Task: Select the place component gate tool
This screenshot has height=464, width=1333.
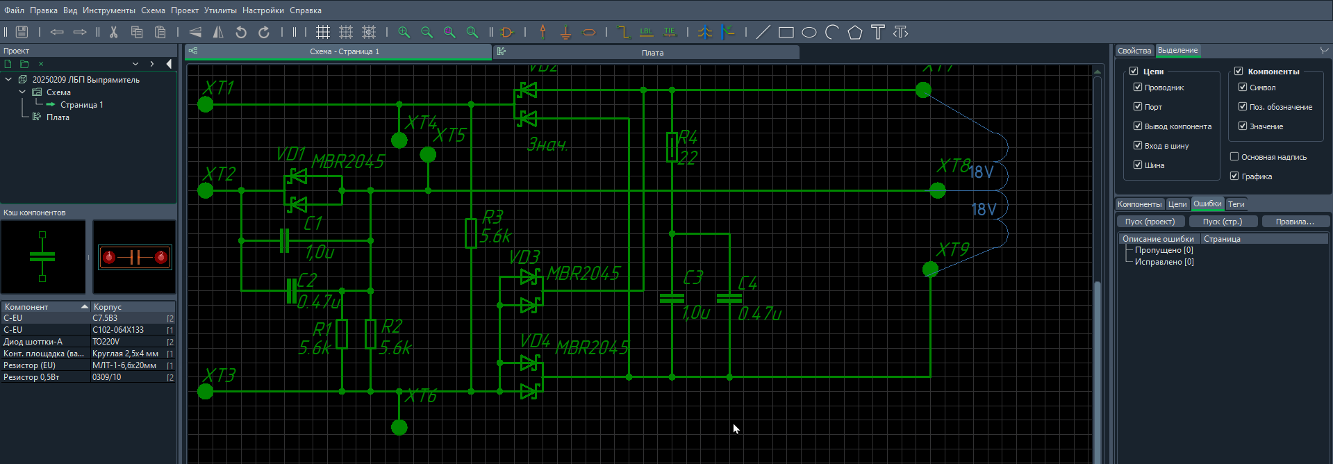Action: (507, 32)
